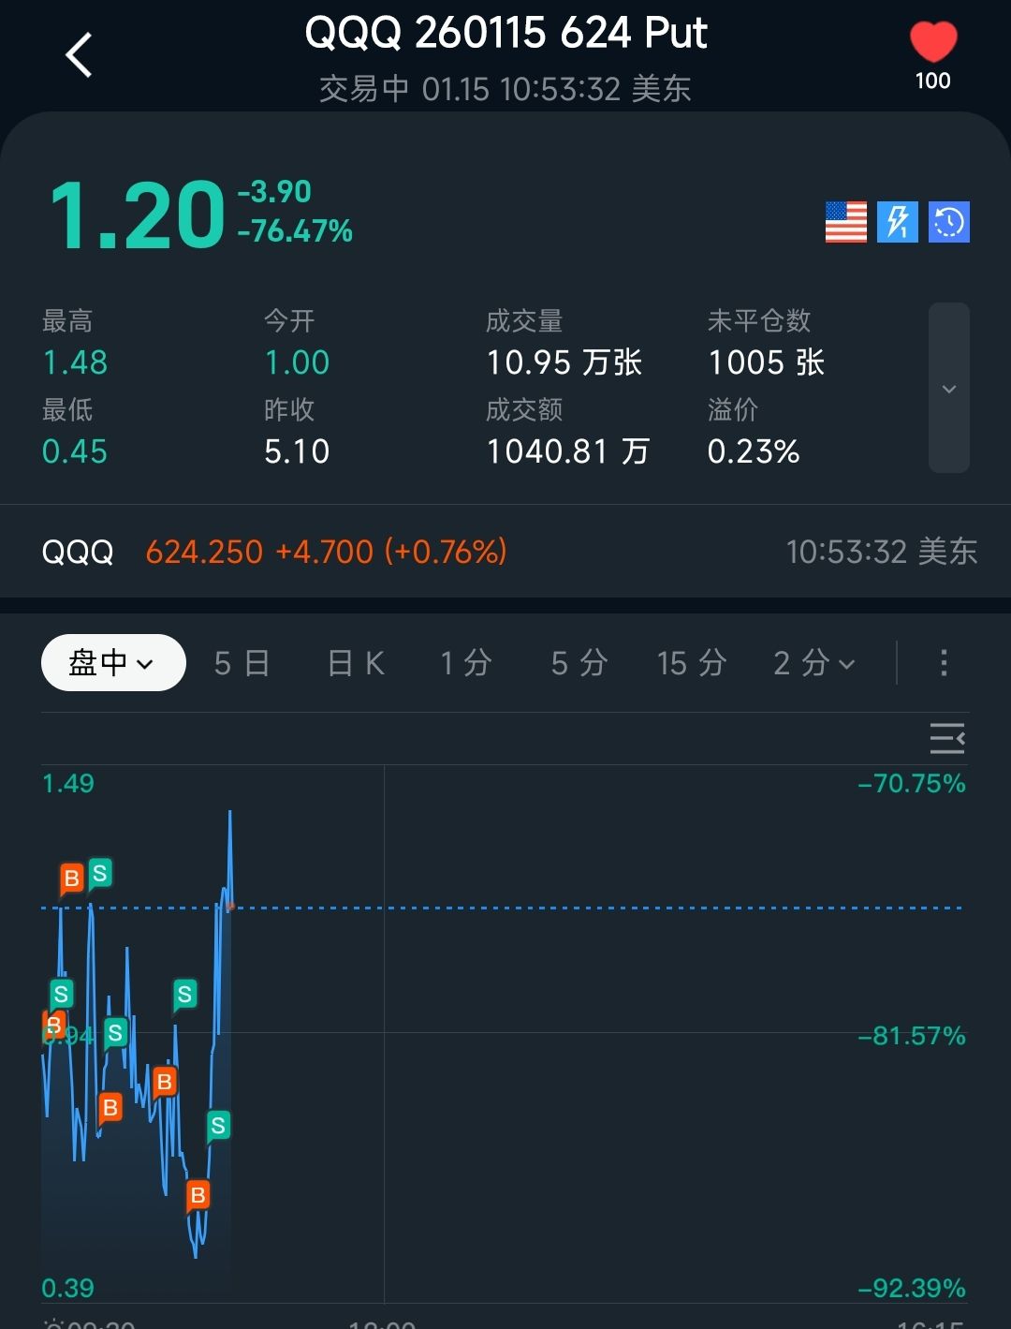Expand the quote details chevron panel
The image size is (1011, 1329).
click(948, 389)
